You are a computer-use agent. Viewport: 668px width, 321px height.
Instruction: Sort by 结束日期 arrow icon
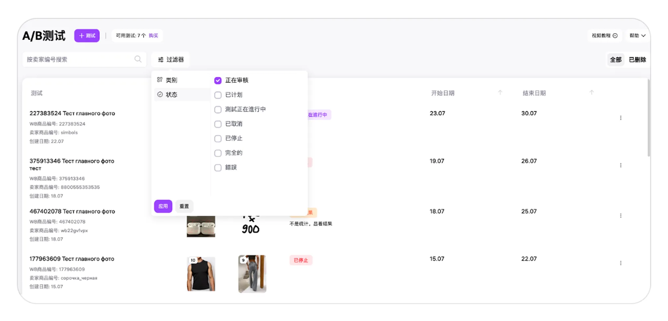tap(591, 93)
